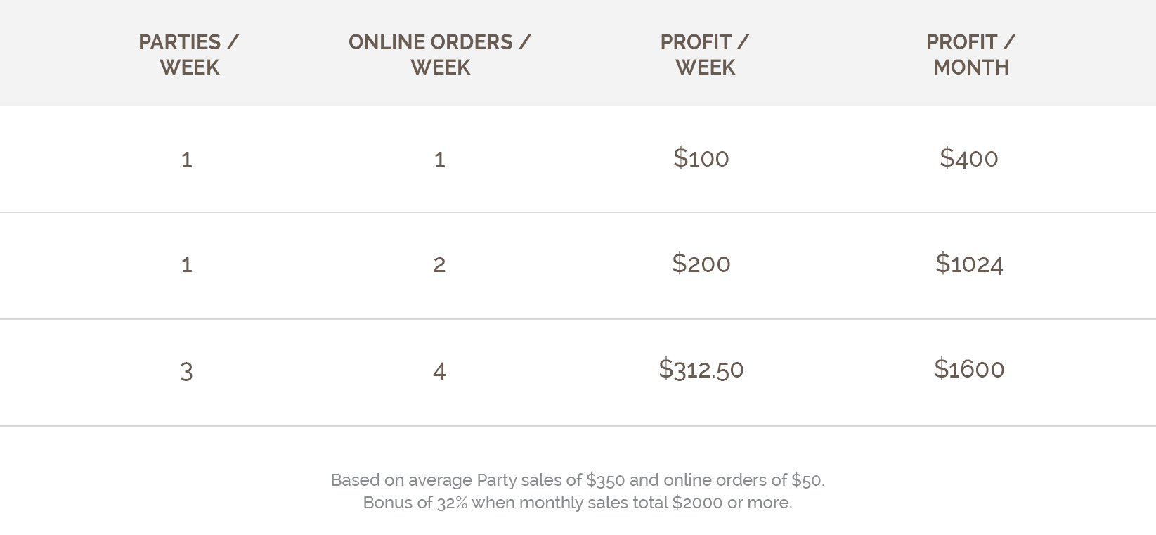Screen dimensions: 1156x535
Task: Click the parties value in the $200 row
Action: pyautogui.click(x=187, y=265)
